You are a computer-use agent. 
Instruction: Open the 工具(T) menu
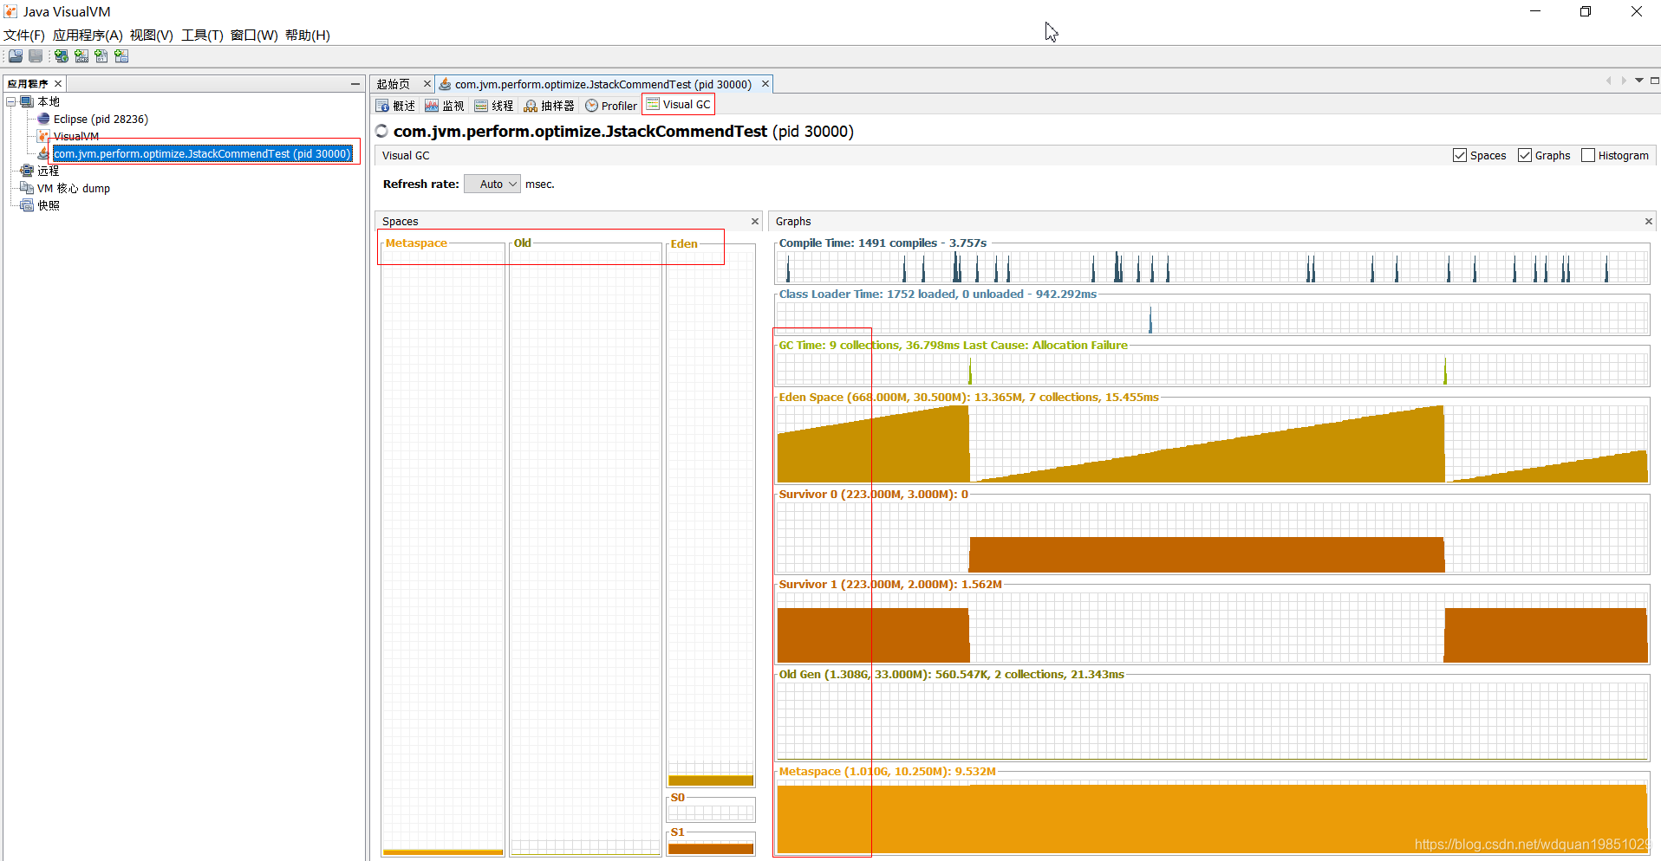coord(202,36)
